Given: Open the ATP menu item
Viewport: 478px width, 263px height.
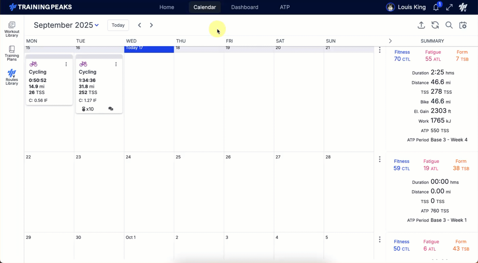Looking at the screenshot, I should click(285, 7).
